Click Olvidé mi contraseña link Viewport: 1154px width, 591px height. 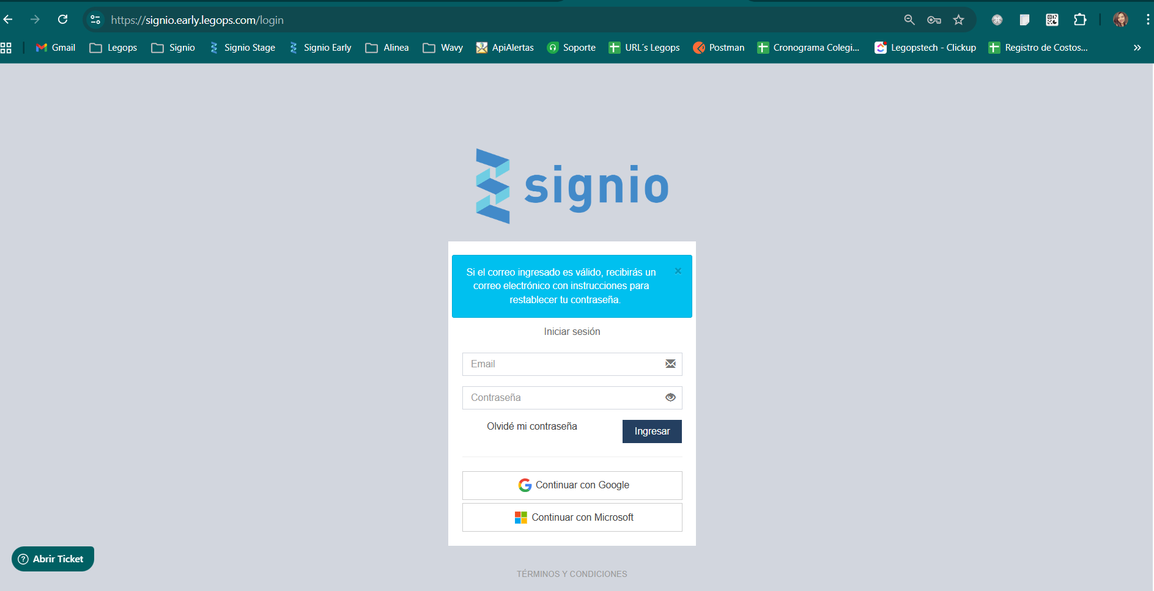coord(532,427)
